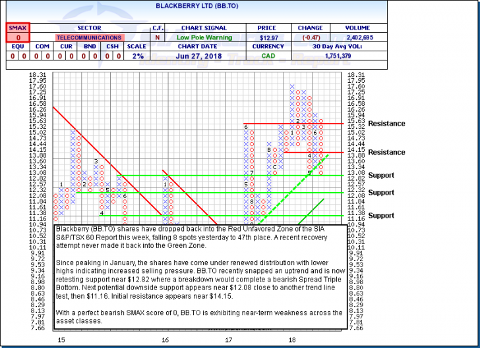Click the TELECOMMUNICATIONS sector label

point(89,38)
